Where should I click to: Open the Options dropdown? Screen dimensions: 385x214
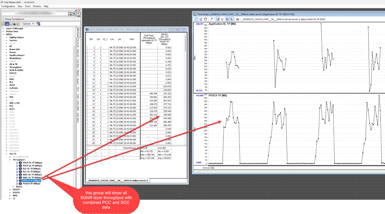28,23
